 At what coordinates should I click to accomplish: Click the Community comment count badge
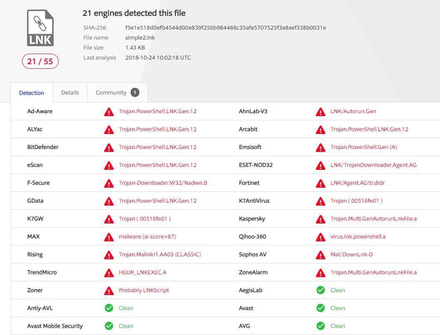(x=135, y=92)
